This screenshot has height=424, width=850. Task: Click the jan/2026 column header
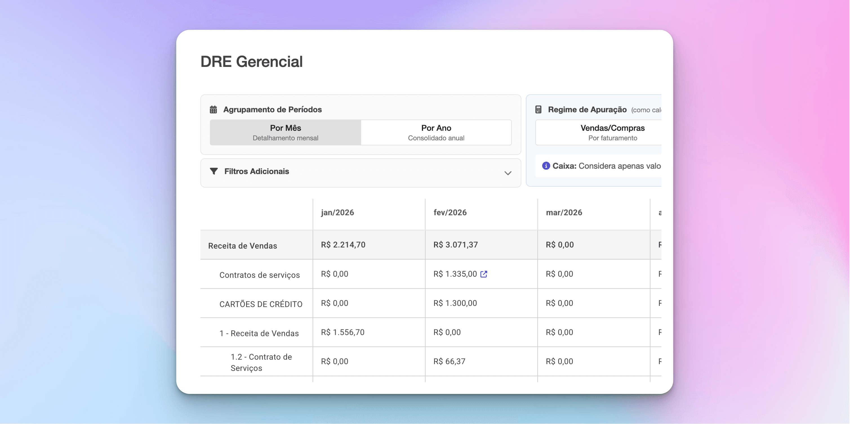click(337, 213)
